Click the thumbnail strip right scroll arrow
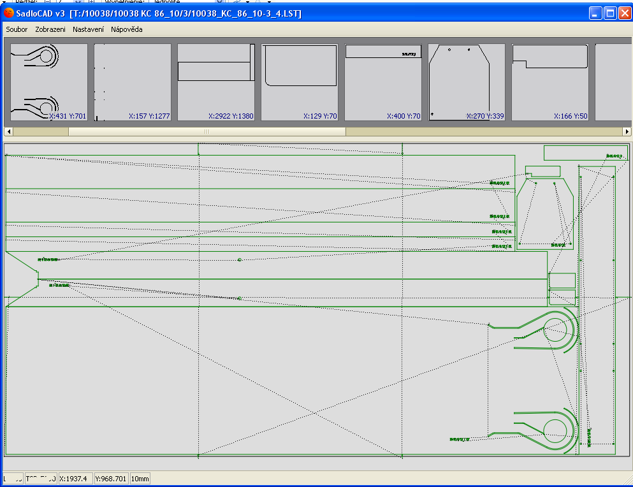Image resolution: width=633 pixels, height=487 pixels. (627, 132)
